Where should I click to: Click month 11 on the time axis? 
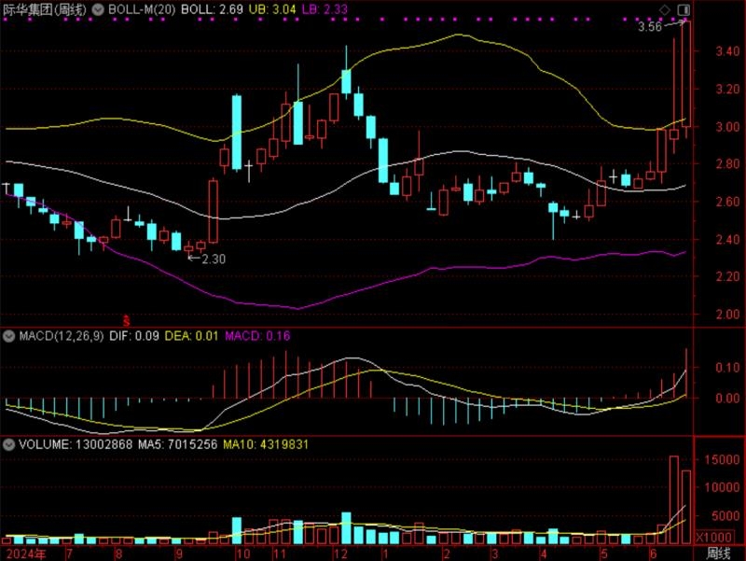(279, 554)
